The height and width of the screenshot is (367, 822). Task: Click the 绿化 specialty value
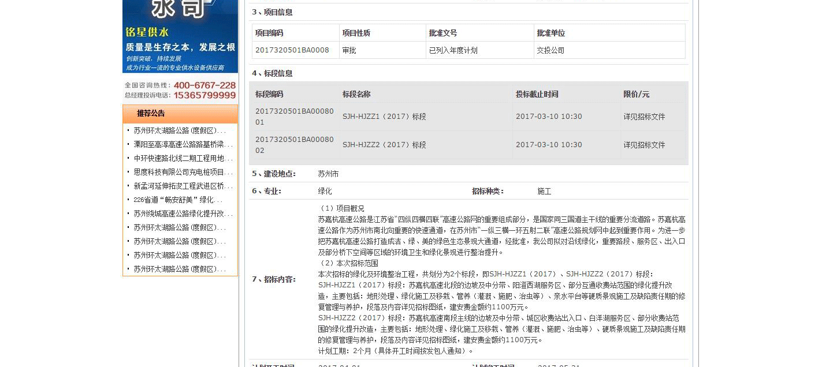click(x=325, y=191)
